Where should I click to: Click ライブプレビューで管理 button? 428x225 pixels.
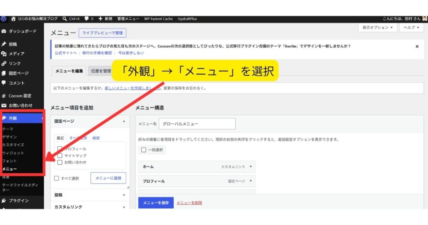pyautogui.click(x=102, y=33)
